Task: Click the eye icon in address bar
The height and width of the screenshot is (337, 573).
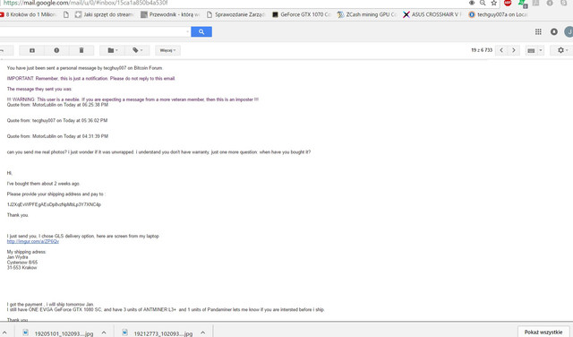Action: (x=472, y=3)
